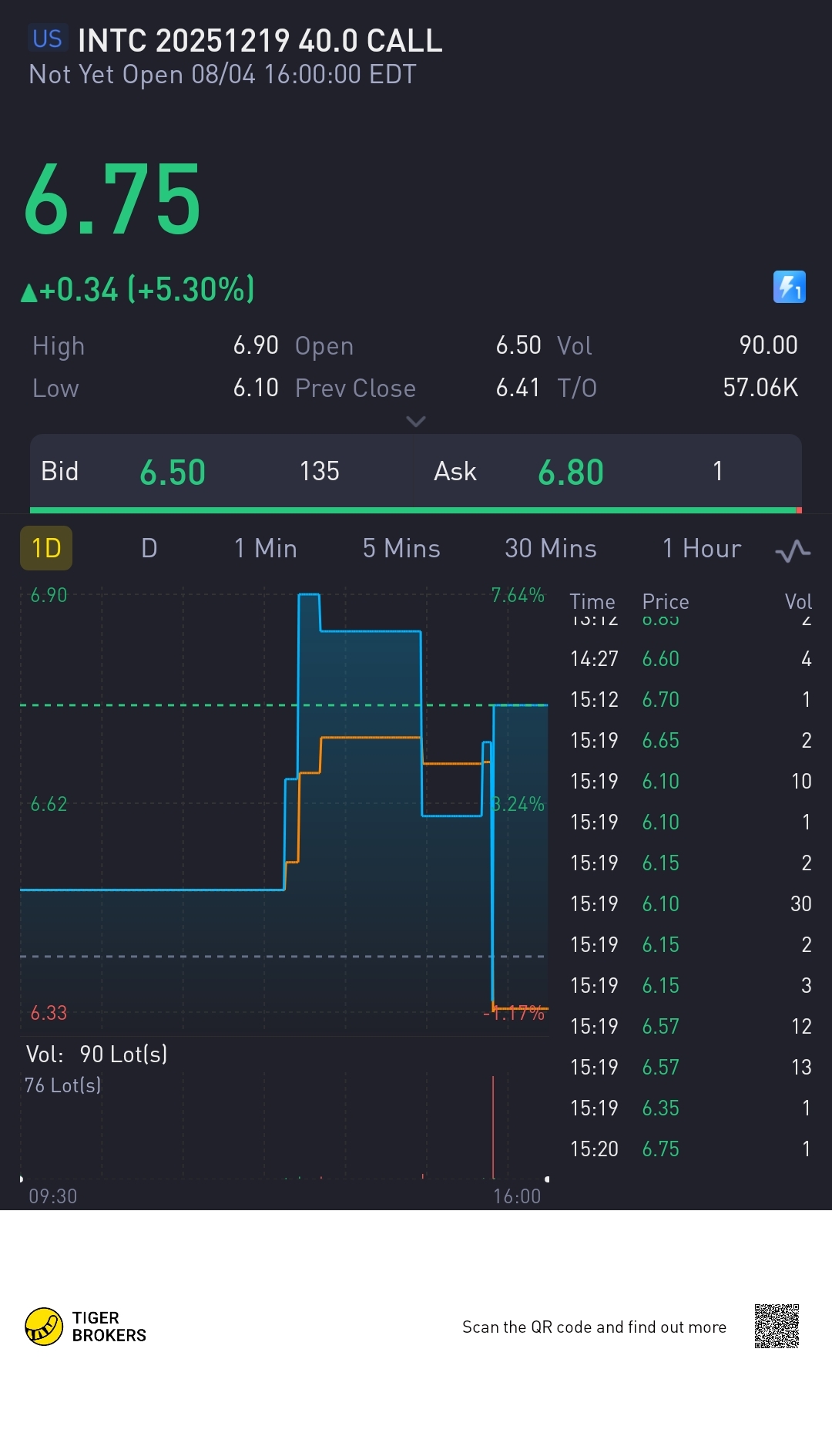Viewport: 832px width, 1443px height.
Task: Select the 5 Mins chart interval
Action: point(401,548)
